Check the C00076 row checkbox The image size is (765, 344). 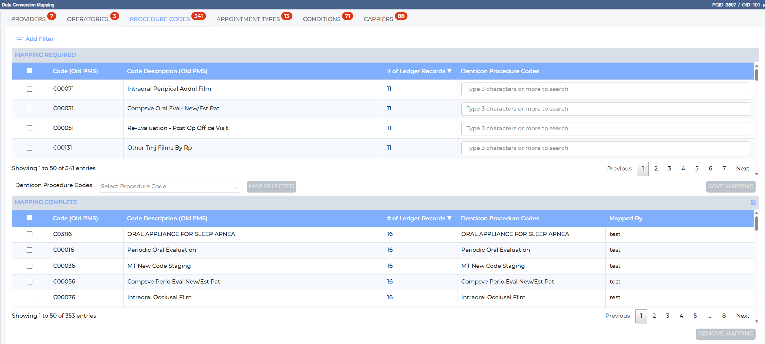(x=29, y=297)
